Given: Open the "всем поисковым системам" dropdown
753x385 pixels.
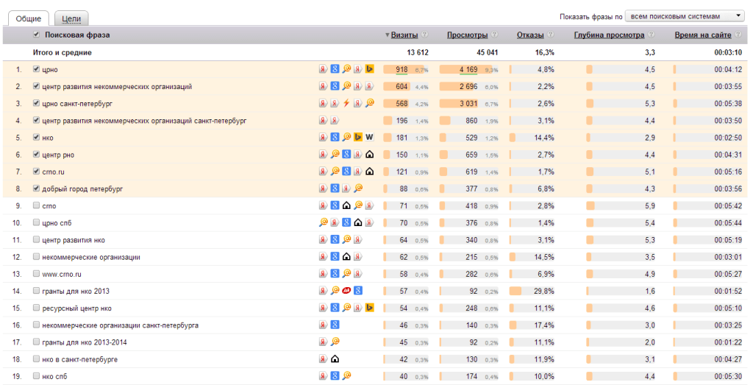Looking at the screenshot, I should [685, 15].
